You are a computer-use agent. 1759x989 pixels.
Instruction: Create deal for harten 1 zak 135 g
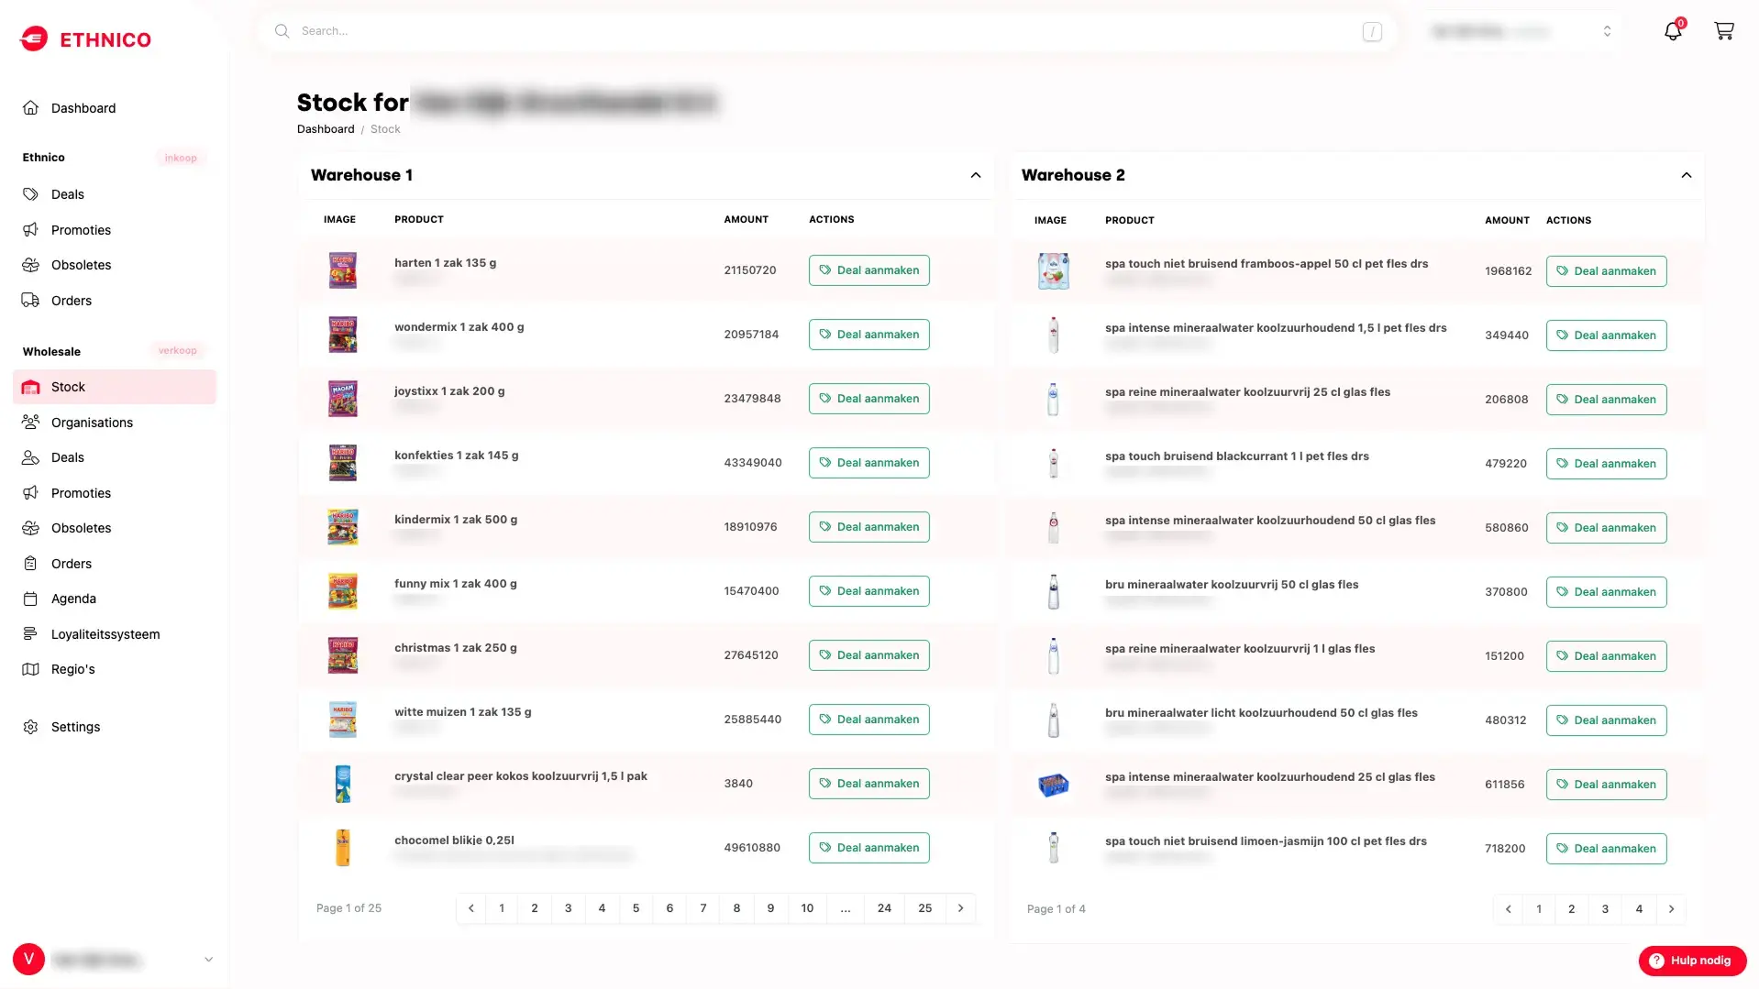[868, 270]
